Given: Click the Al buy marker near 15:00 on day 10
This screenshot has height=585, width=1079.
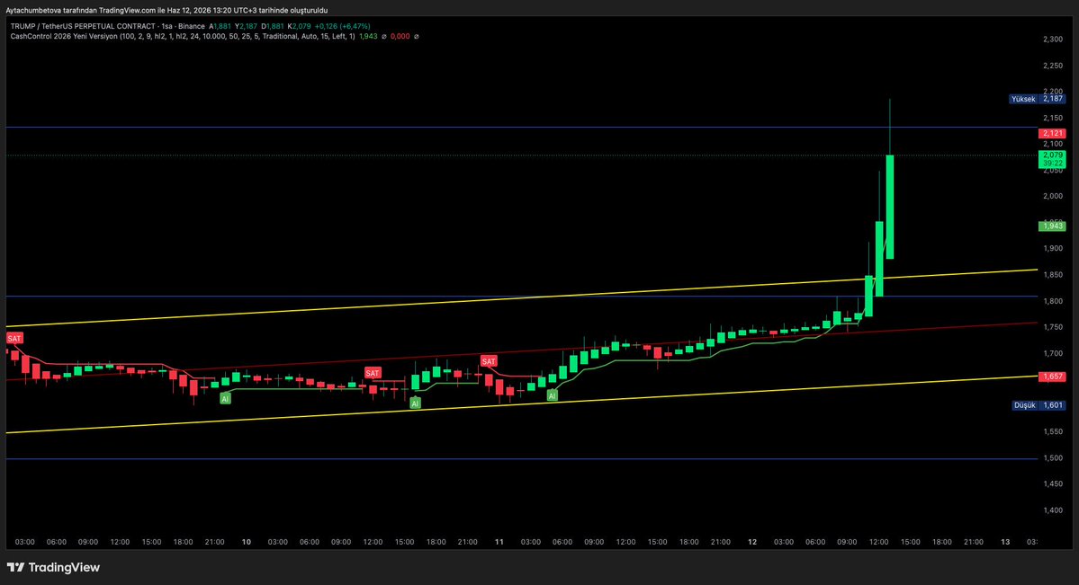Looking at the screenshot, I should coord(415,403).
